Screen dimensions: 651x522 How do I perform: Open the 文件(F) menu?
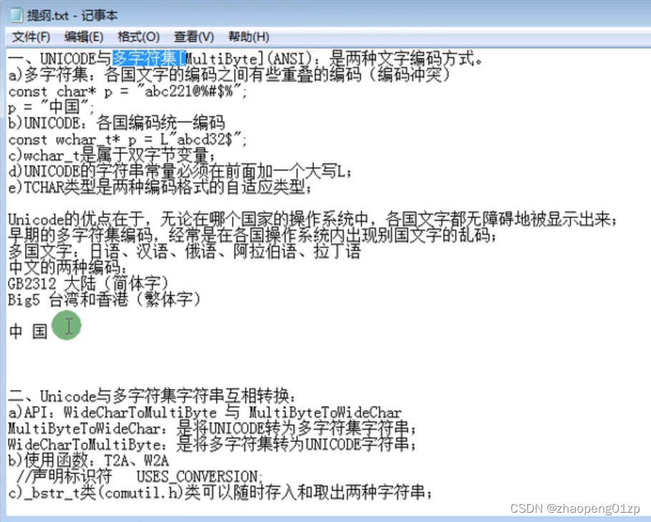click(31, 37)
